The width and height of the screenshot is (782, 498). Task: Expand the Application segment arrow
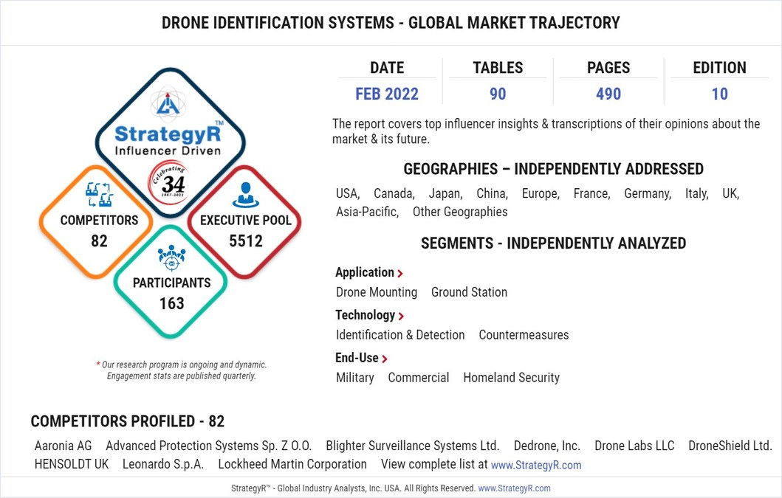[400, 273]
